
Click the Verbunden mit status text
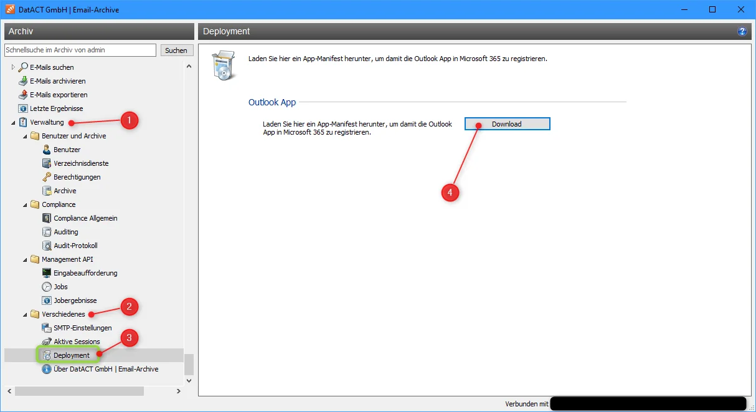(x=527, y=404)
